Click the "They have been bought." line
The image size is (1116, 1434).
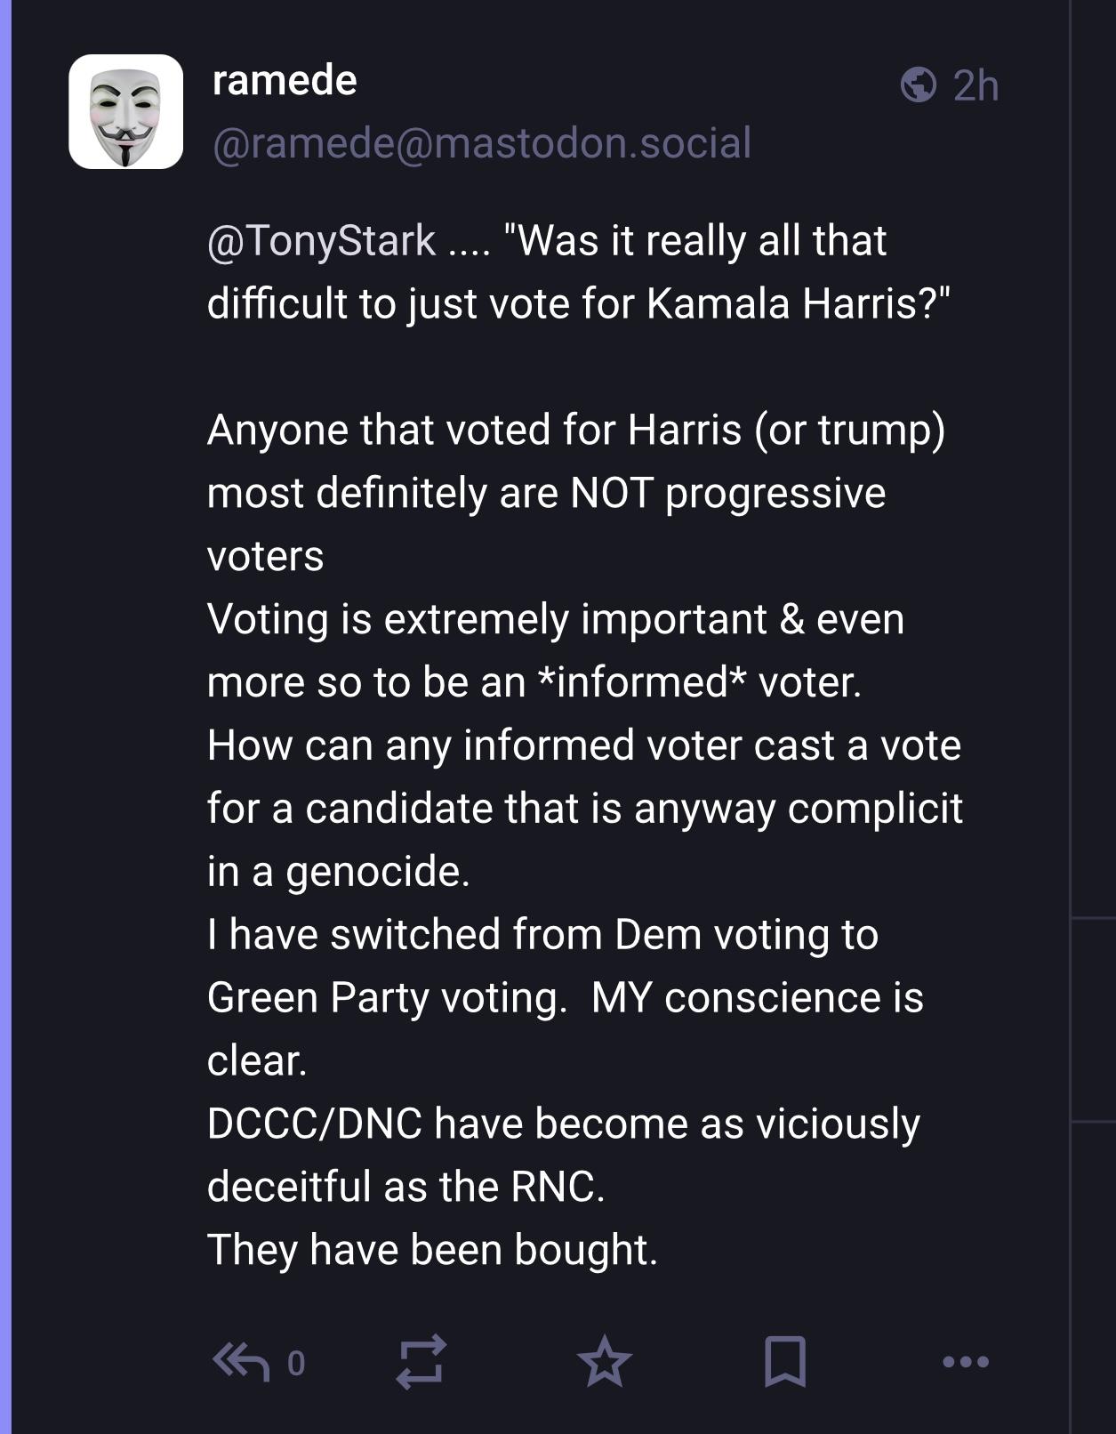pos(432,1250)
